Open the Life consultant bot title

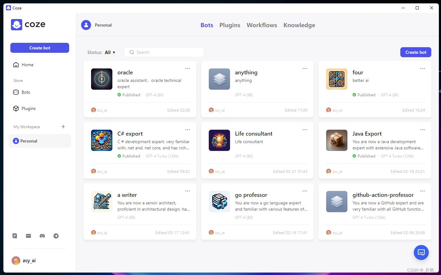(254, 134)
